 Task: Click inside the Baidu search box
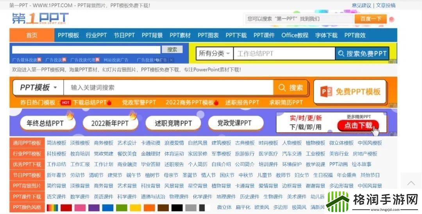299,19
